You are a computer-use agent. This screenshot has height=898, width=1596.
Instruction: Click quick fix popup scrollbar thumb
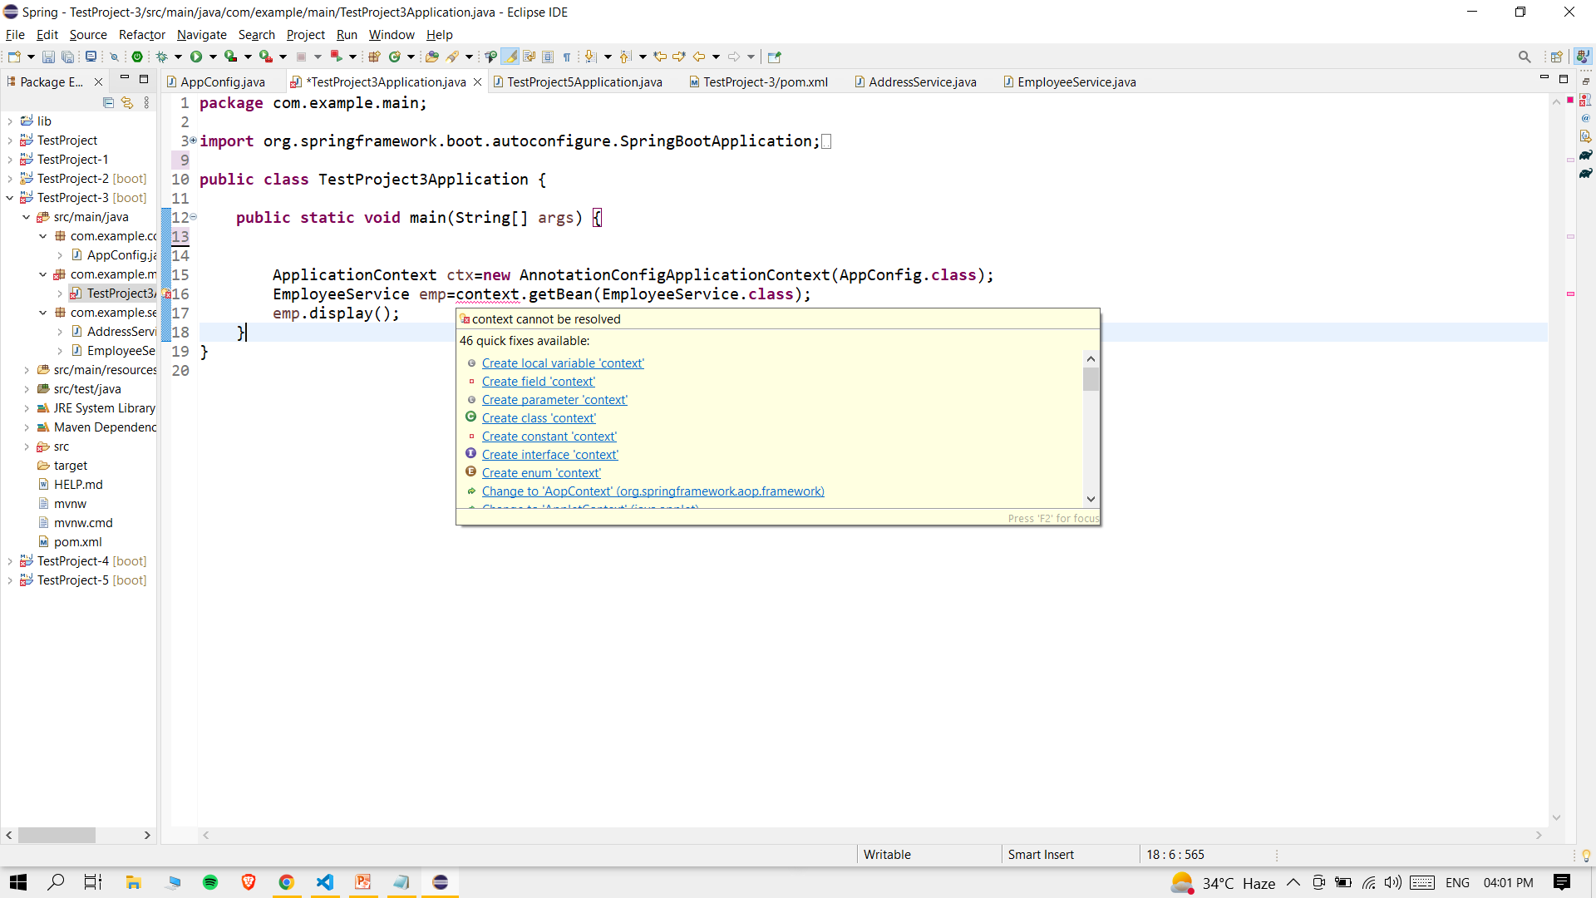[x=1091, y=379]
